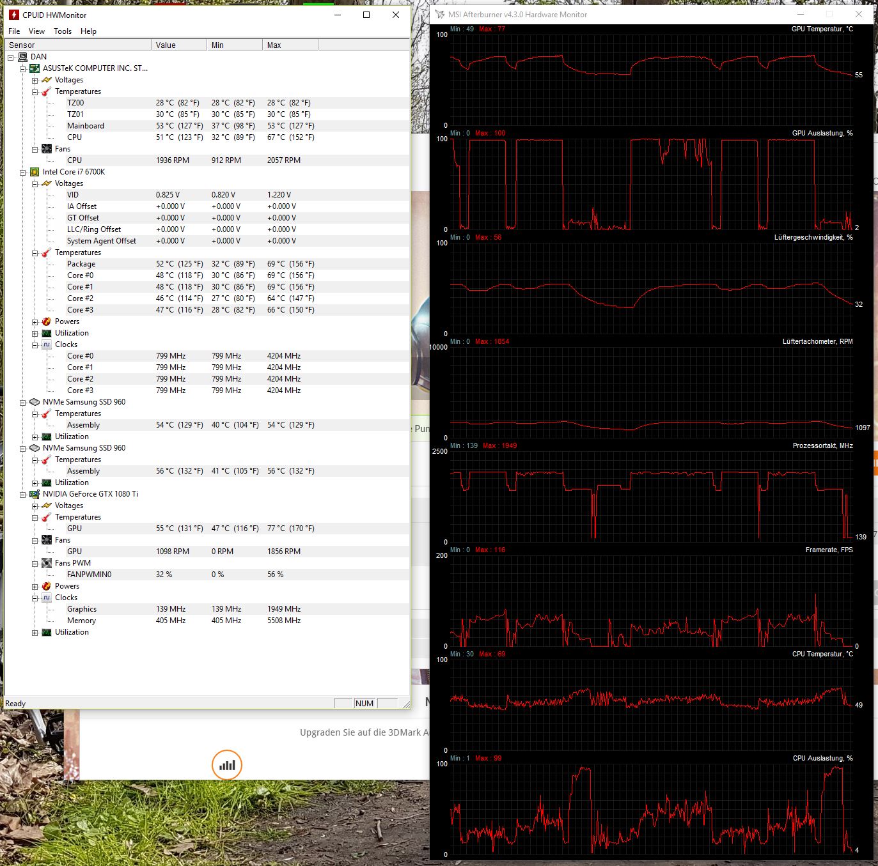
Task: Click the CPUID HWMonitor title bar icon
Action: click(x=14, y=15)
